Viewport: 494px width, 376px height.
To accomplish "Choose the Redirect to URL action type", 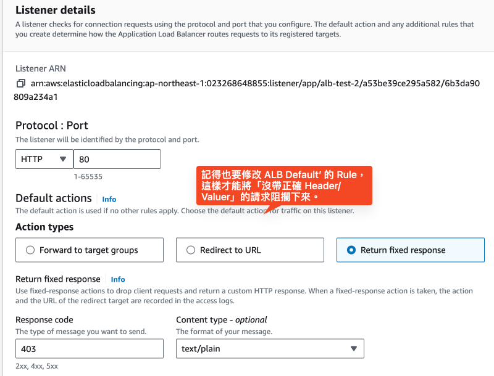I will point(250,250).
